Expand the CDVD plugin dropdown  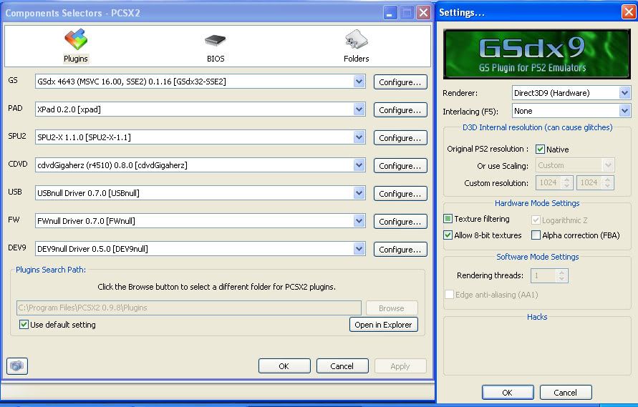tap(359, 165)
